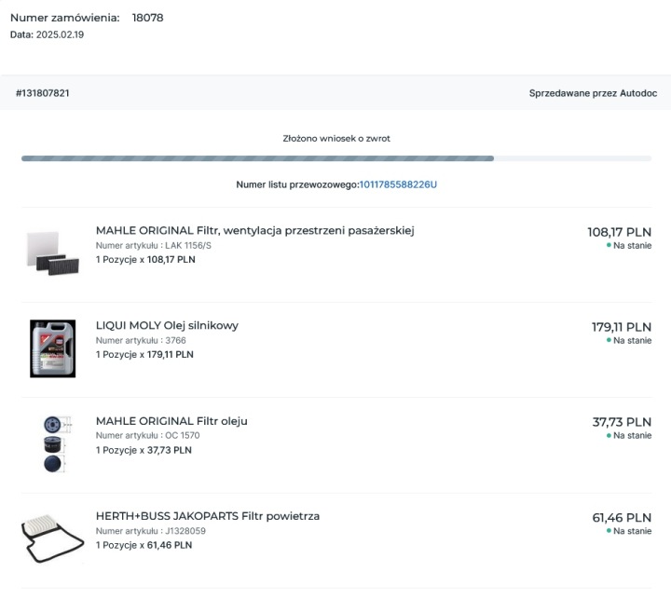Click the green stock dot beside 37,73 PLN
The width and height of the screenshot is (671, 599).
pyautogui.click(x=609, y=435)
